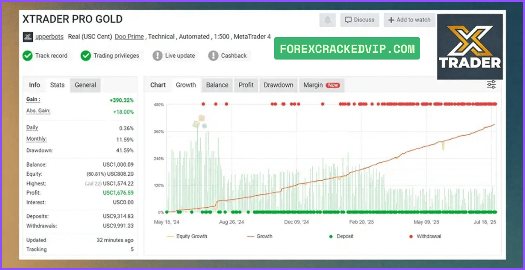Screen dimensions: 525x270
Task: Click the X Trader logo image
Action: [470, 47]
